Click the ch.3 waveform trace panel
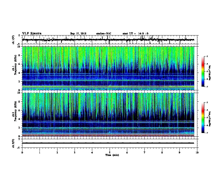The image size is (222, 171). [x=110, y=143]
